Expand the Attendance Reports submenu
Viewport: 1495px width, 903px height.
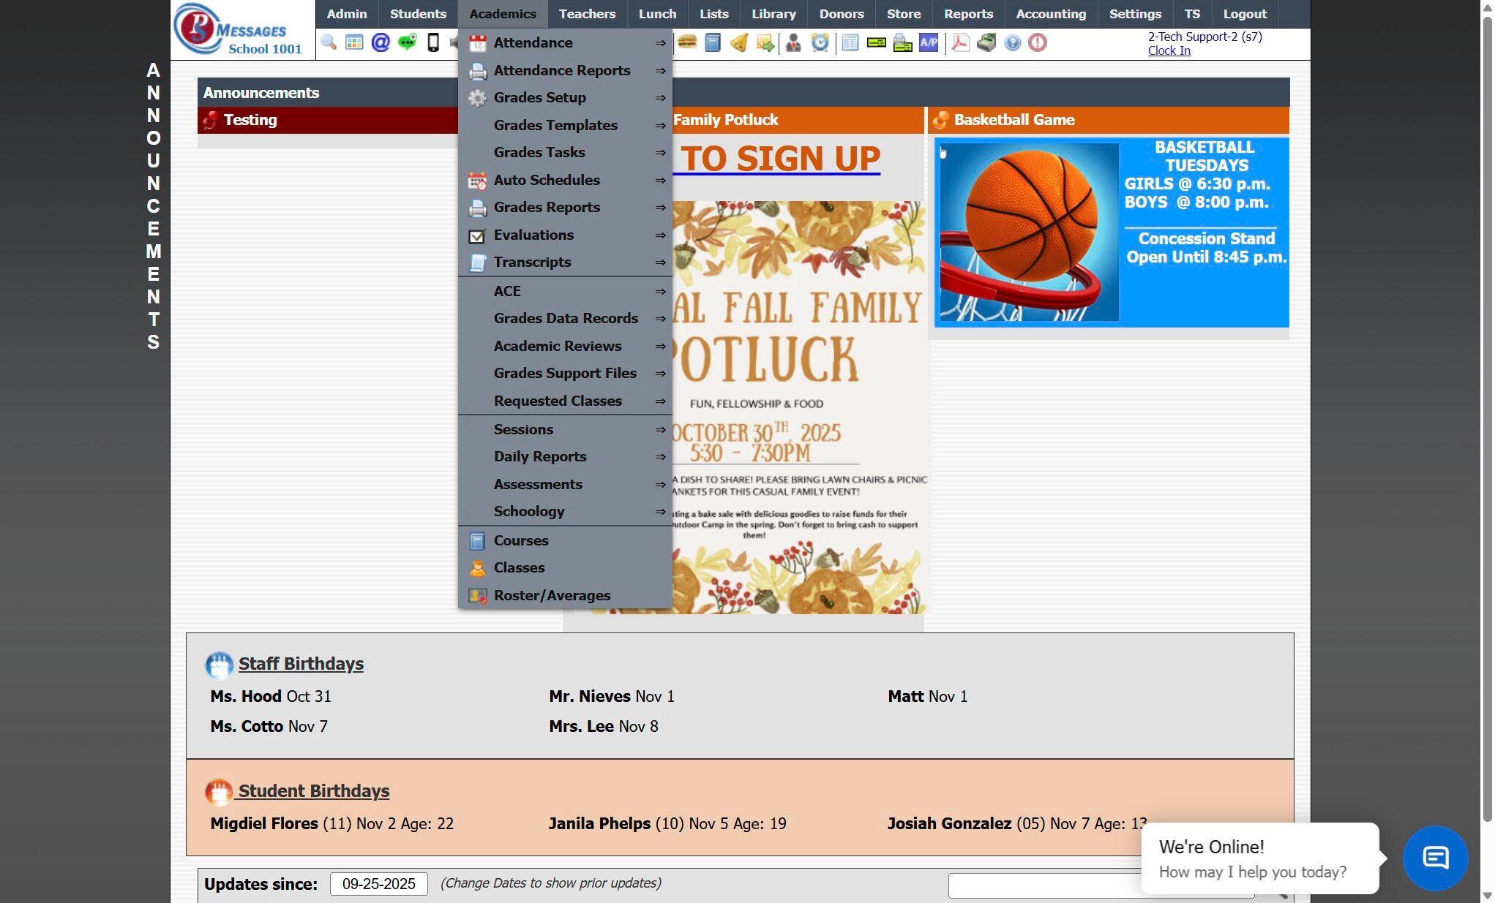click(562, 70)
